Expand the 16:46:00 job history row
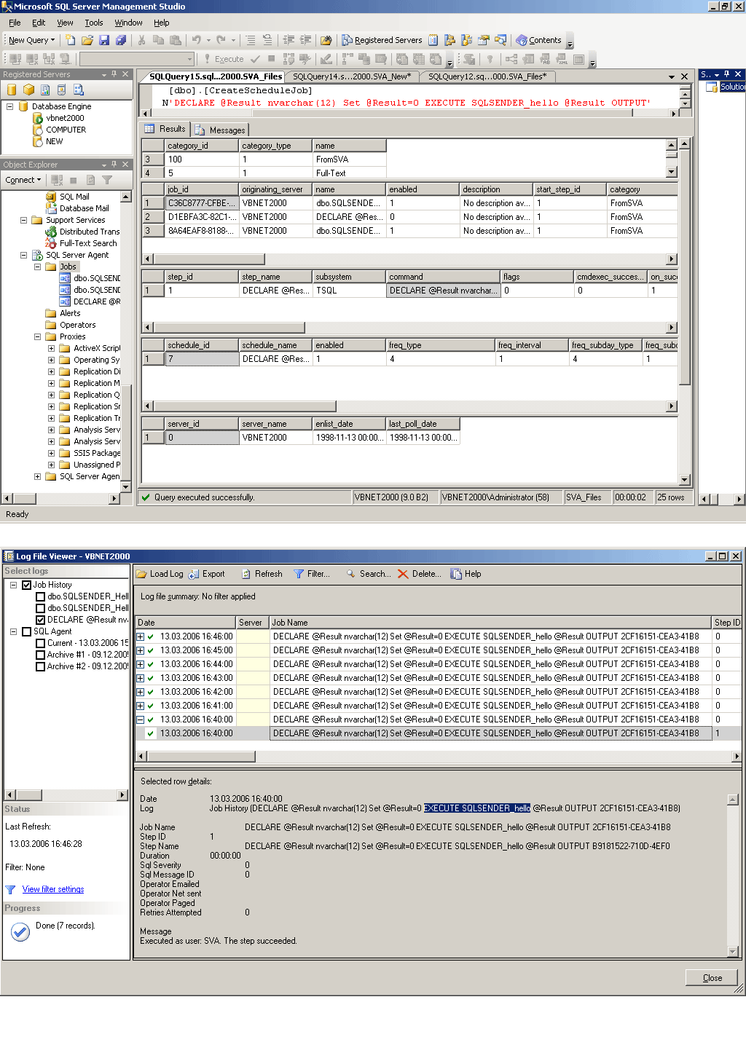The width and height of the screenshot is (746, 1045). [x=141, y=636]
